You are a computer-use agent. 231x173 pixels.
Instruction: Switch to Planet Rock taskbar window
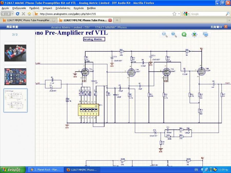coord(46,170)
